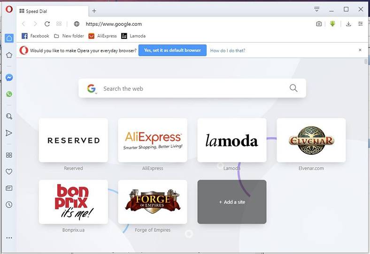Select the Home sidebar icon
The image size is (370, 254).
(9, 38)
